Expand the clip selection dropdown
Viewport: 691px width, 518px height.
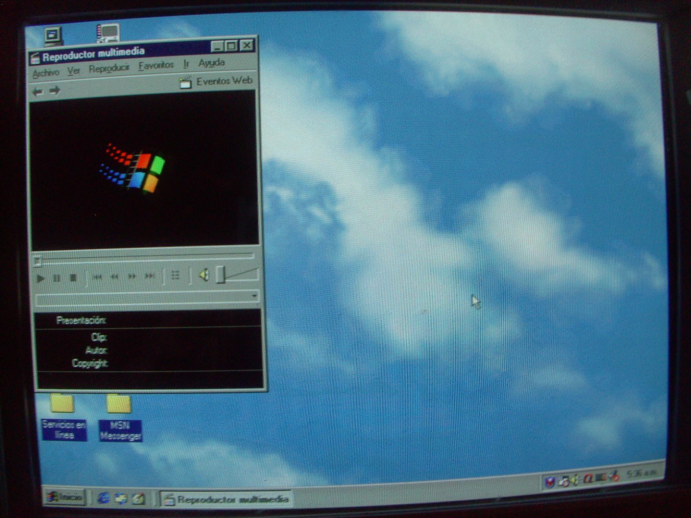point(254,296)
